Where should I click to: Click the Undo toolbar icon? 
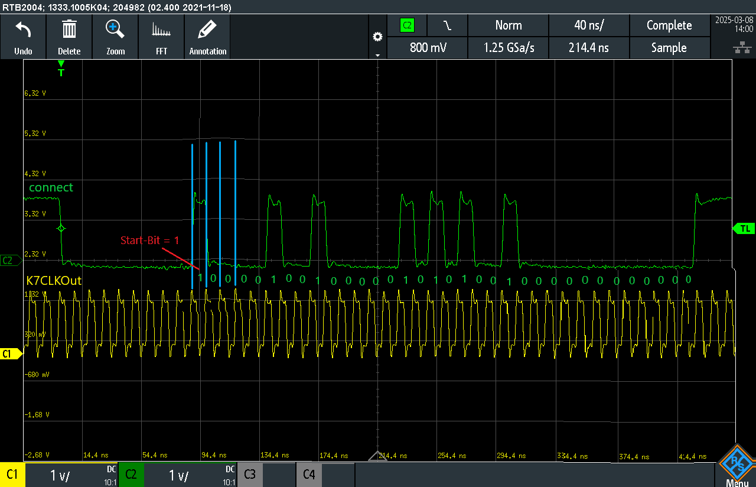tap(23, 37)
